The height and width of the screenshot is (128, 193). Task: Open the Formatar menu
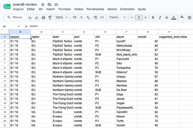pyautogui.click(x=65, y=9)
